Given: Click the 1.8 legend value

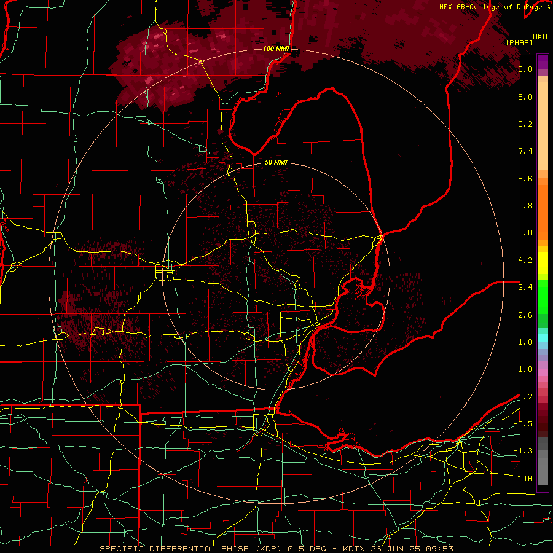Looking at the screenshot, I should point(525,342).
